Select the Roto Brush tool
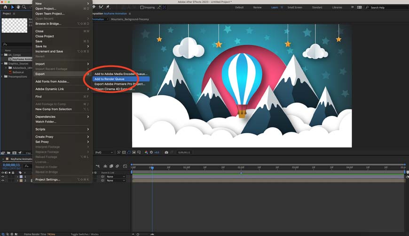The image size is (409, 236). [x=101, y=8]
